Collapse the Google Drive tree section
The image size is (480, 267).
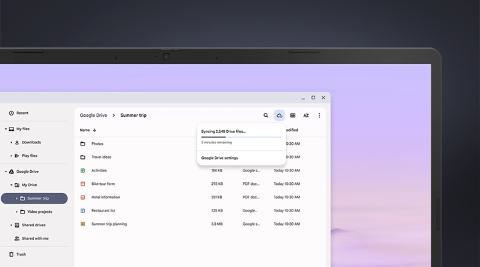pyautogui.click(x=5, y=172)
